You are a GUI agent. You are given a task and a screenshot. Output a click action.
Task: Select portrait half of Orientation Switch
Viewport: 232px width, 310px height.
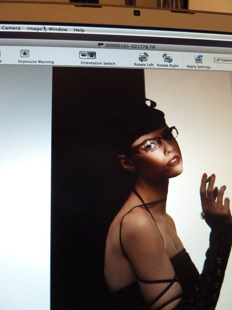(x=92, y=55)
